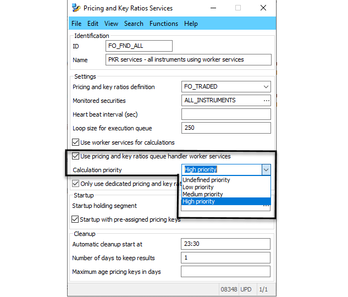Click the Calculation priority field showing High priority
This screenshot has width=348, height=297.
click(x=222, y=170)
